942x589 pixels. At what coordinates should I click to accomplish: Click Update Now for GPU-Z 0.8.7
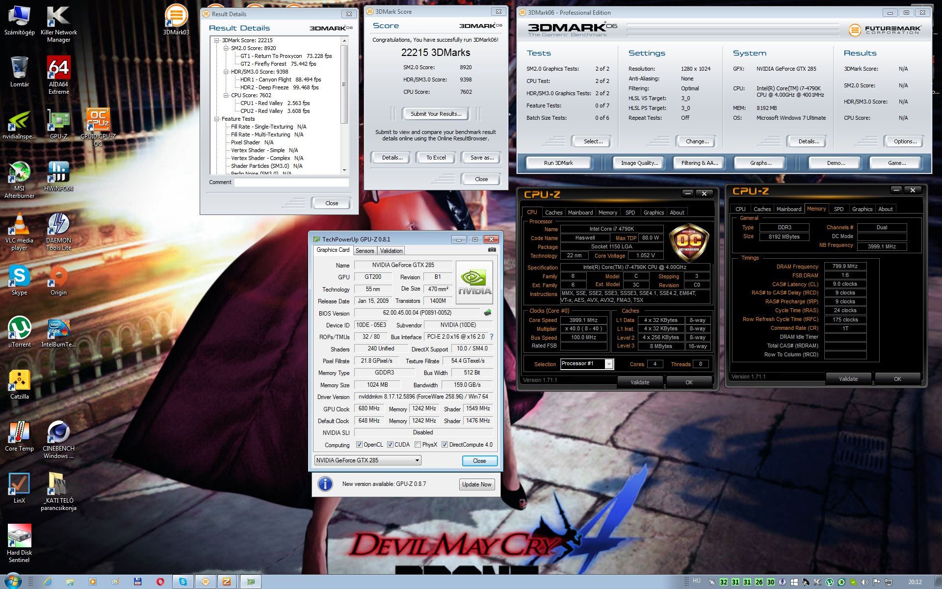coord(476,484)
